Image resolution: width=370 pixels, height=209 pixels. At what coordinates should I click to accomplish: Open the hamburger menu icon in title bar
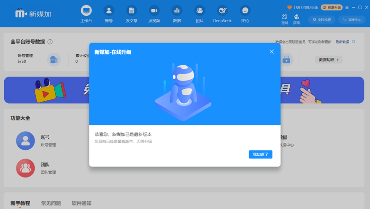click(x=347, y=7)
